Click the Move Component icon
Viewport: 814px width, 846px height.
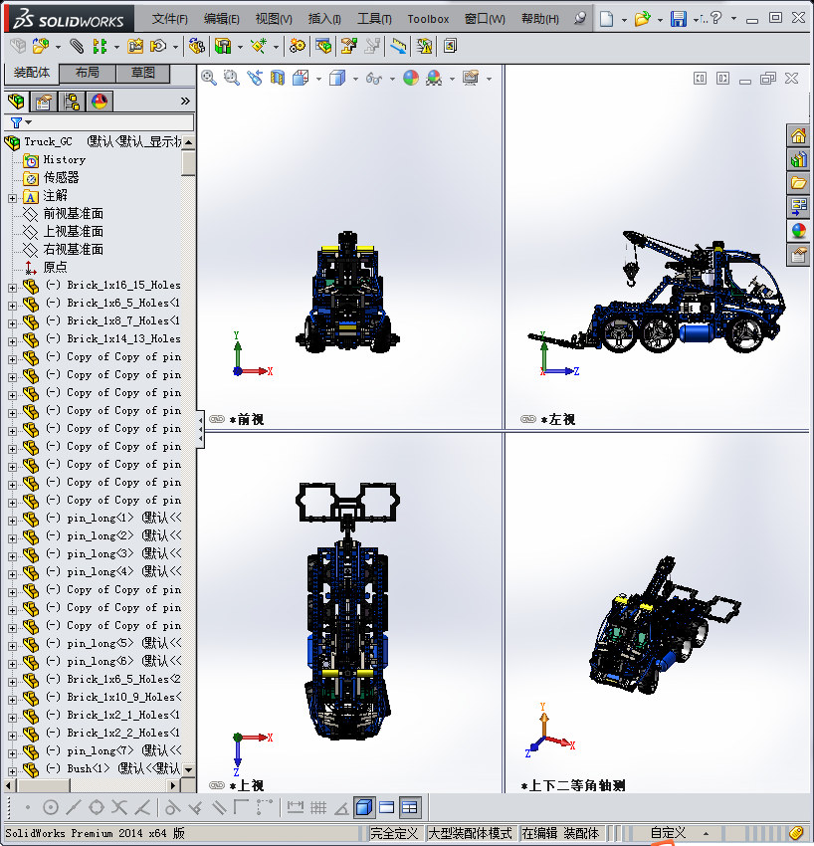coord(158,47)
